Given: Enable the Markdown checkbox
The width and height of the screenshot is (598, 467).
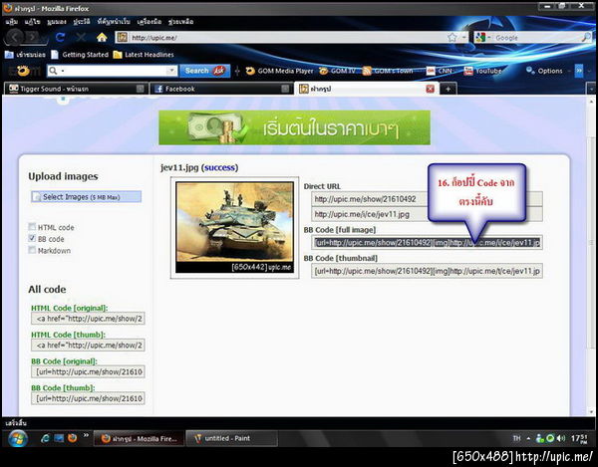Looking at the screenshot, I should coord(32,250).
